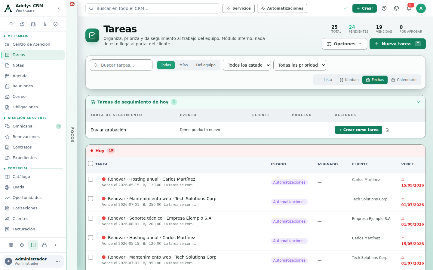Open the theme palette icon

tap(396, 8)
